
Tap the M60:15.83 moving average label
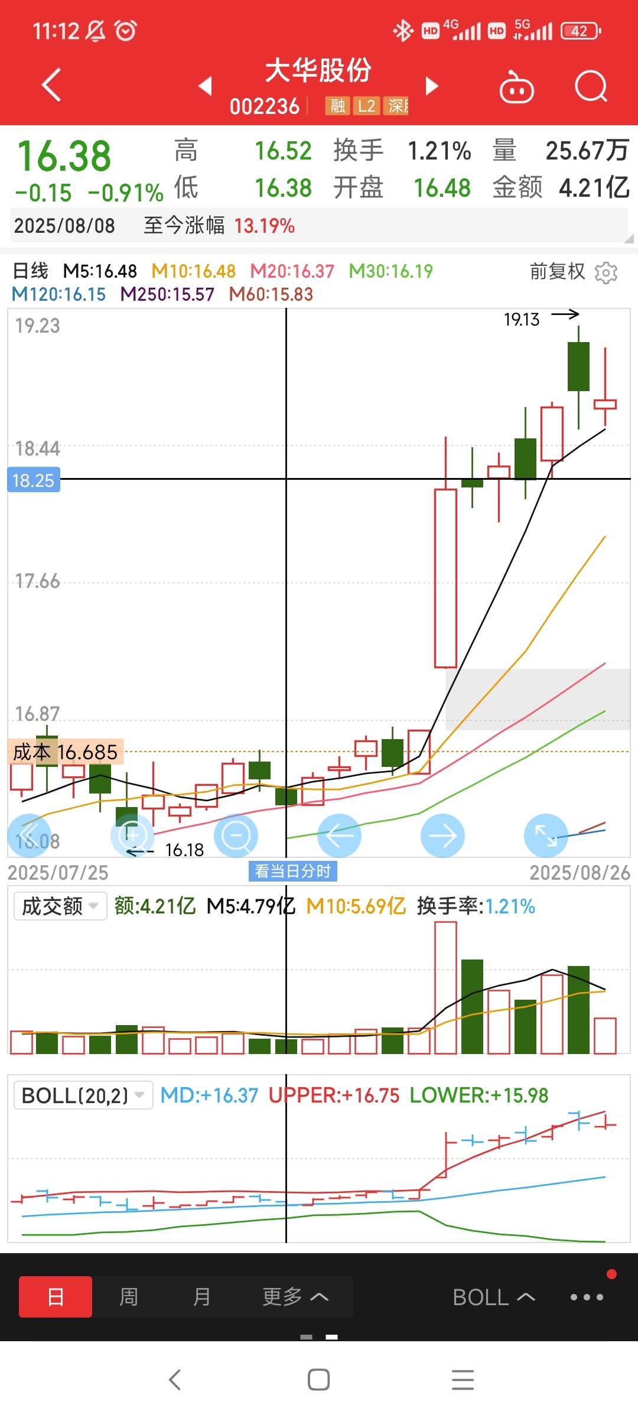coord(271,294)
